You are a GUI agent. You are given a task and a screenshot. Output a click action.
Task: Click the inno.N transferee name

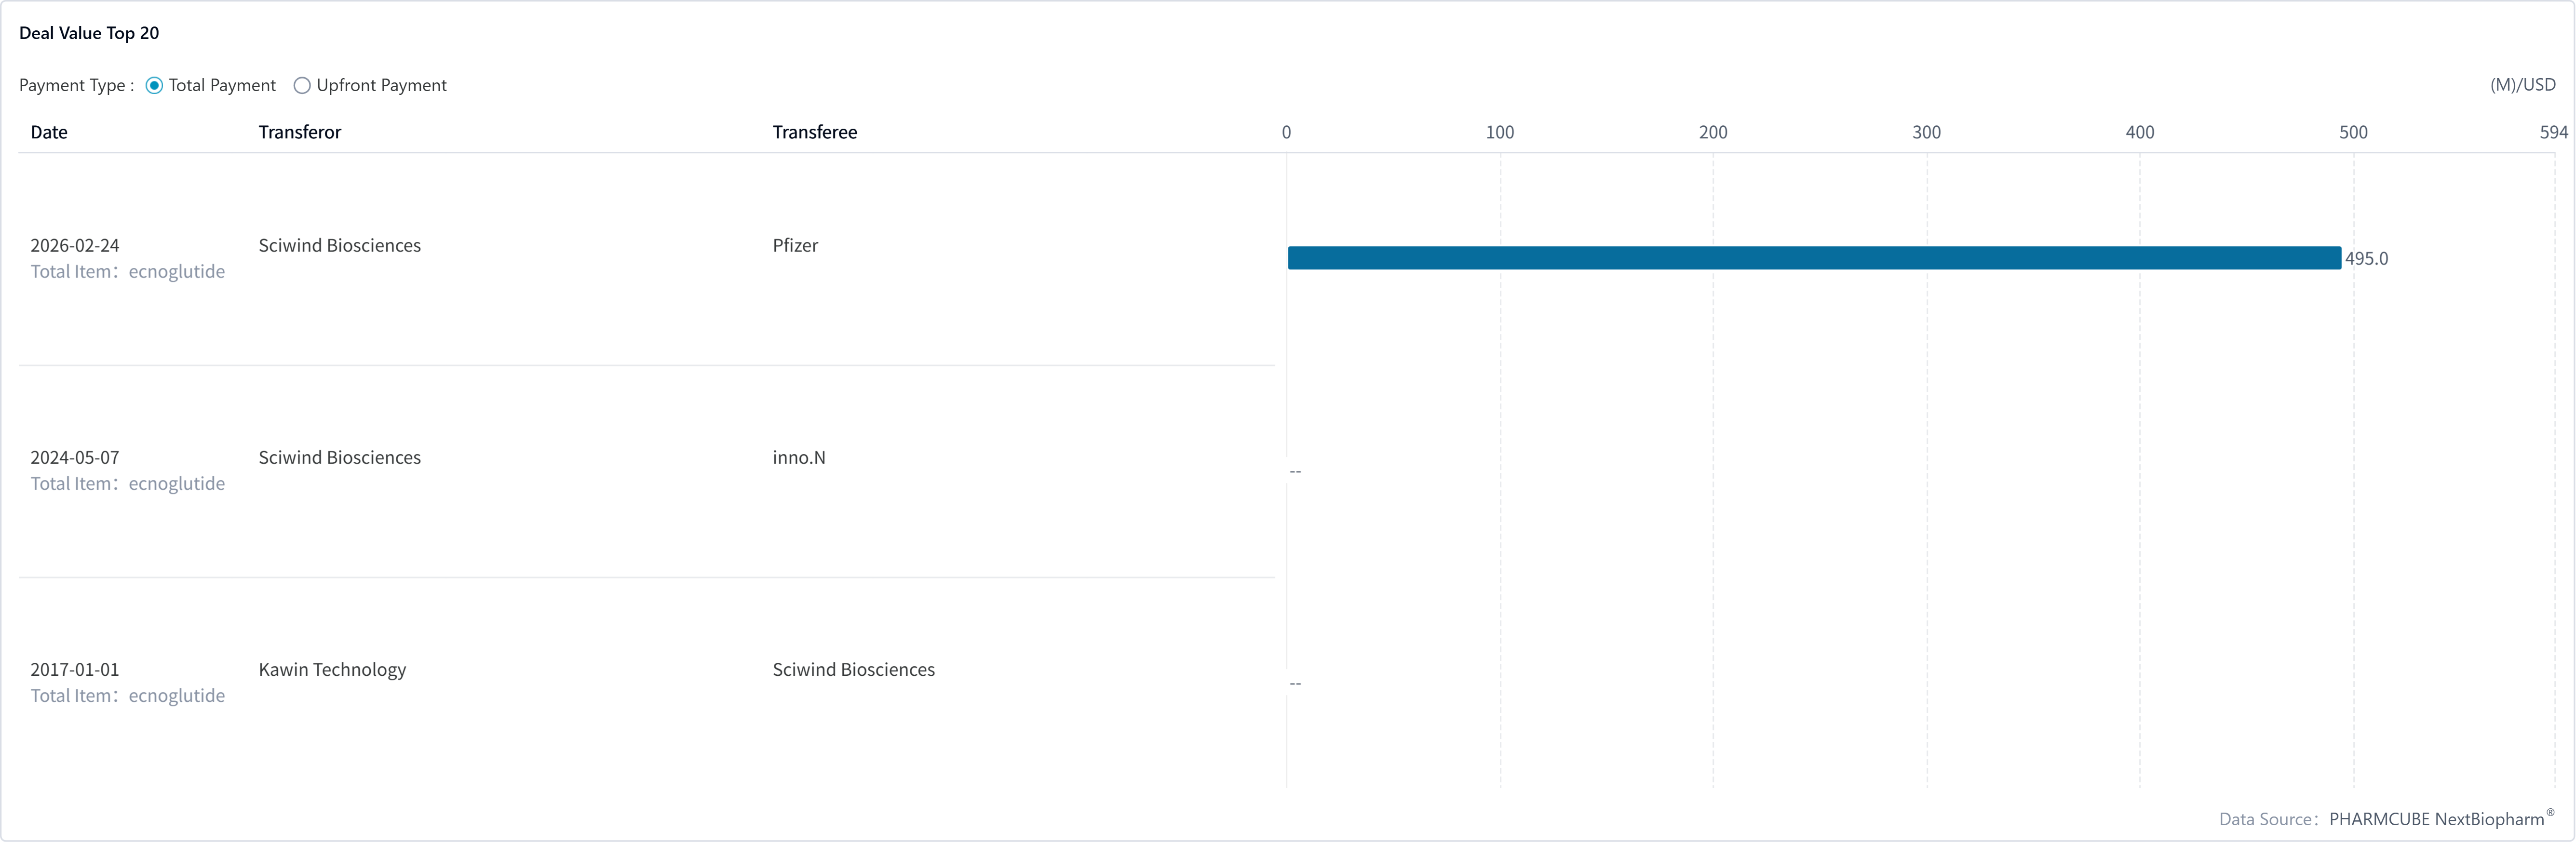(798, 457)
